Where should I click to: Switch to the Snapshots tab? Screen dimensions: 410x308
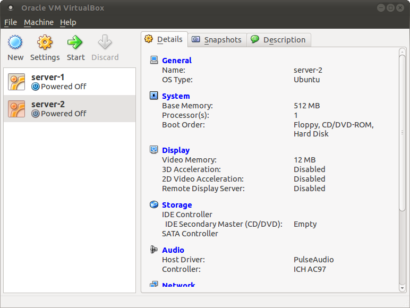pyautogui.click(x=217, y=40)
